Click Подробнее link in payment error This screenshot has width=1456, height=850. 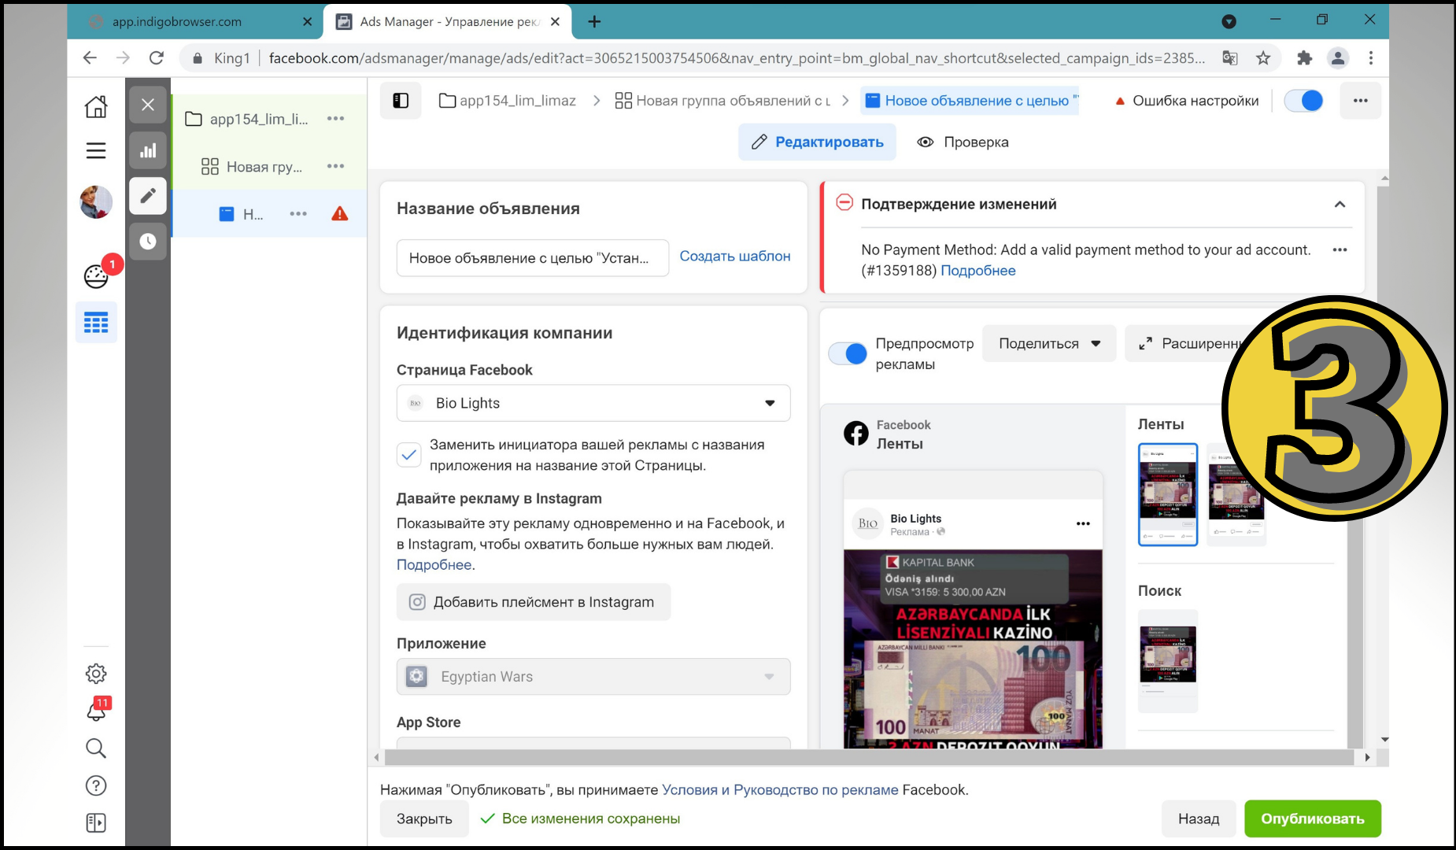click(x=977, y=271)
